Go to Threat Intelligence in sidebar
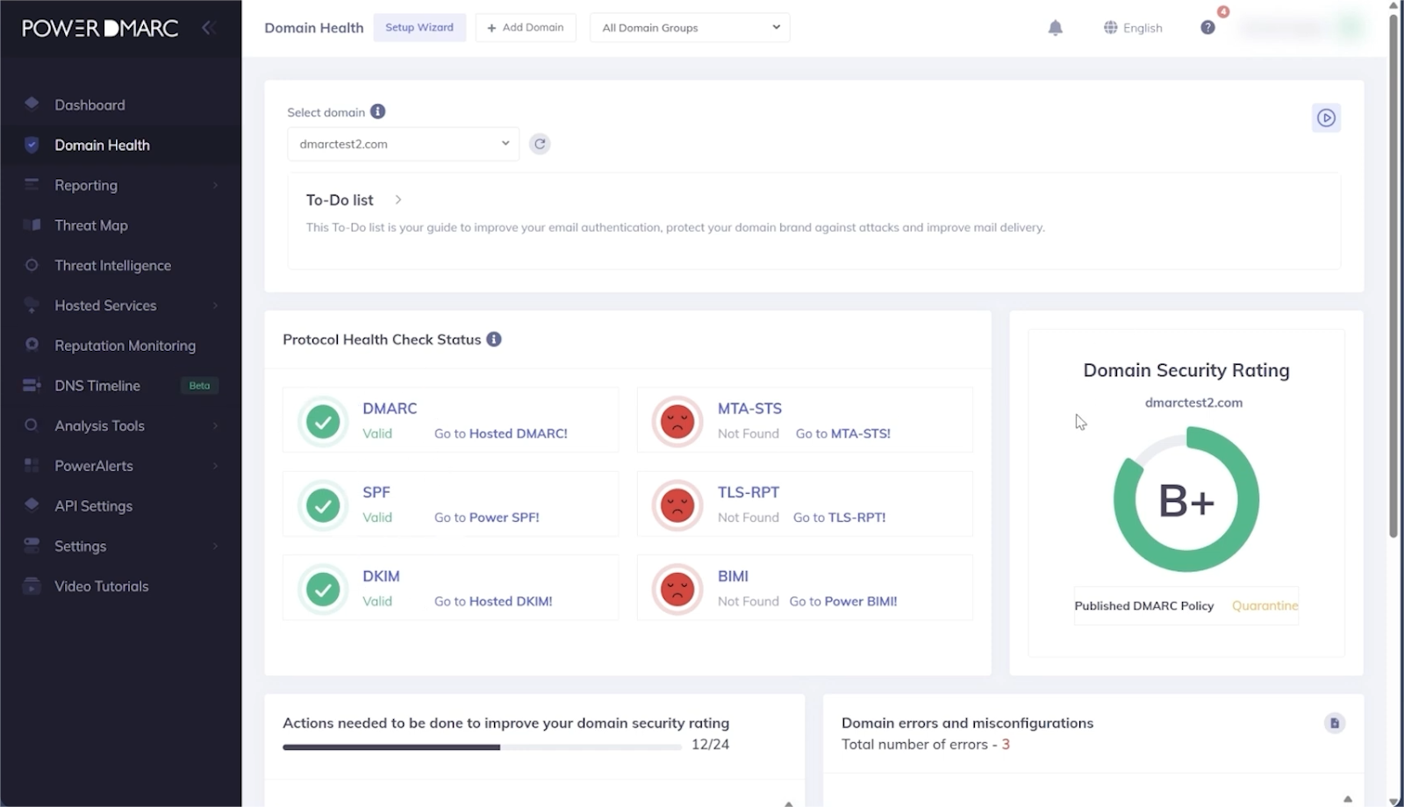This screenshot has height=807, width=1404. [112, 266]
